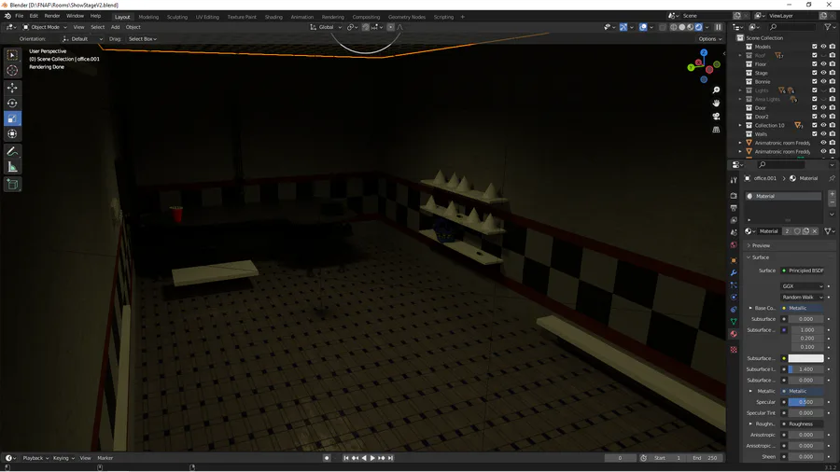840x472 pixels.
Task: Collapse the Surface panel
Action: (x=760, y=258)
